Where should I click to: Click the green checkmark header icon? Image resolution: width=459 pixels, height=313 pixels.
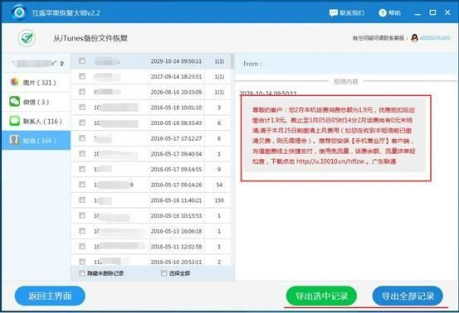27,38
